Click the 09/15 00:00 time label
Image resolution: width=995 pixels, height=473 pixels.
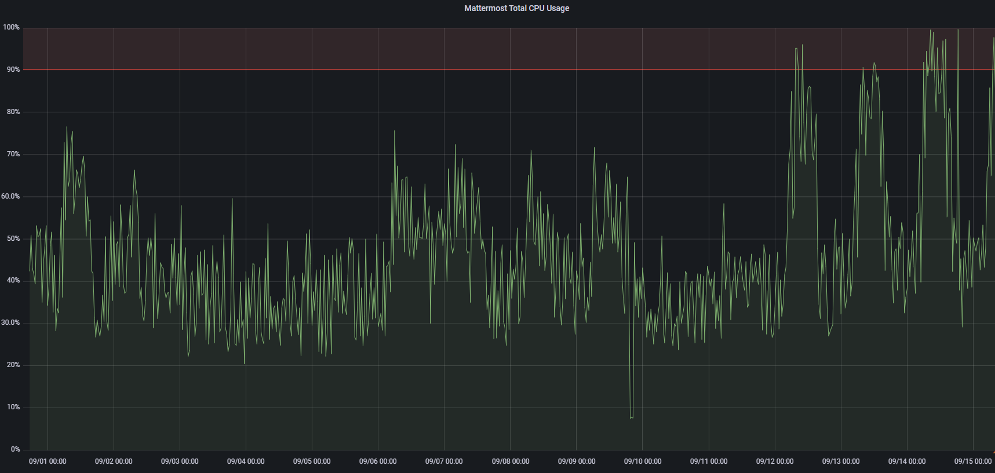point(973,461)
